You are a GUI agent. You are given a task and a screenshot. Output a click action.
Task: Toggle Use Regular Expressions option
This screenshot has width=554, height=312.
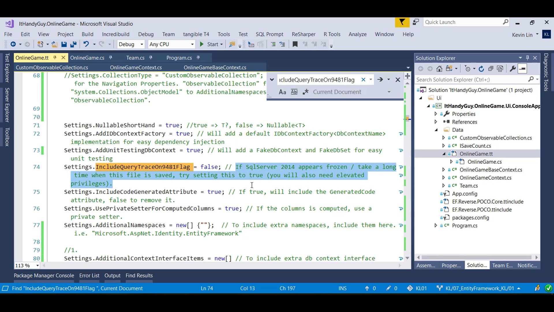[x=305, y=92]
